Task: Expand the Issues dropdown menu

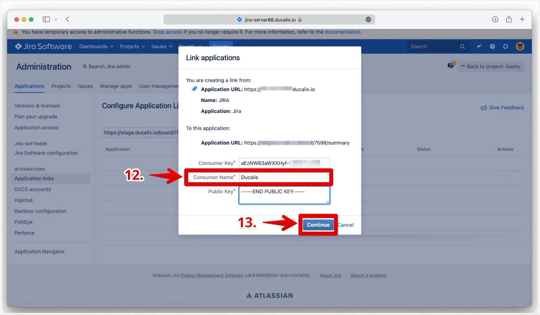Action: 162,46
